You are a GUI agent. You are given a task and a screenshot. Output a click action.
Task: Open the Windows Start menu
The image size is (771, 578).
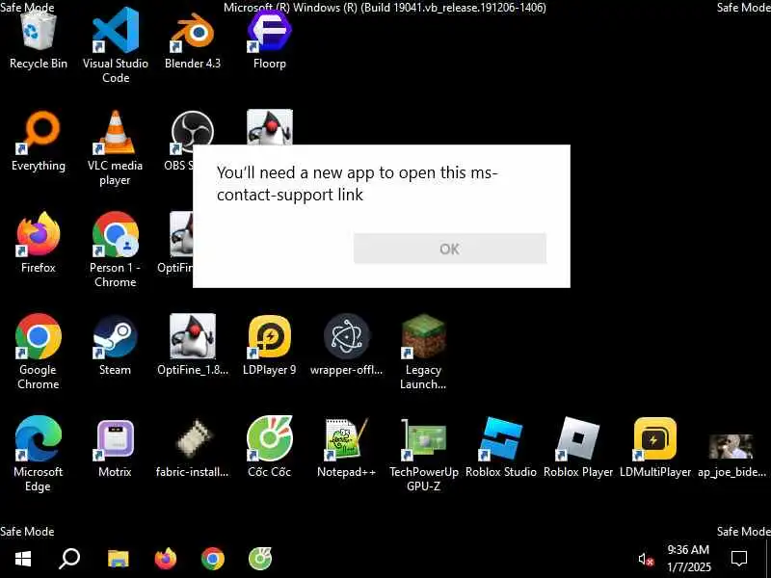tap(23, 559)
